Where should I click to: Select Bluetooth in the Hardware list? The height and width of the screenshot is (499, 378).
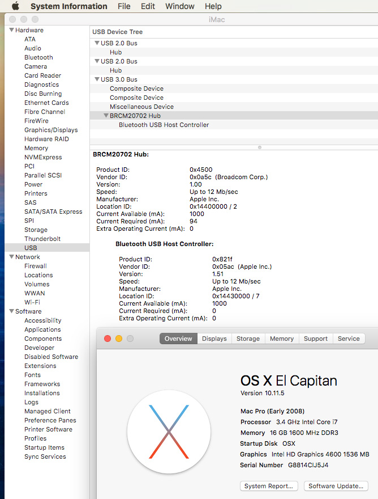tap(38, 57)
